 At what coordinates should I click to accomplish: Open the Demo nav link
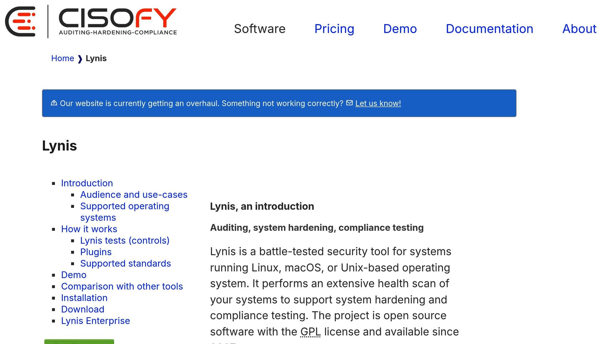400,29
